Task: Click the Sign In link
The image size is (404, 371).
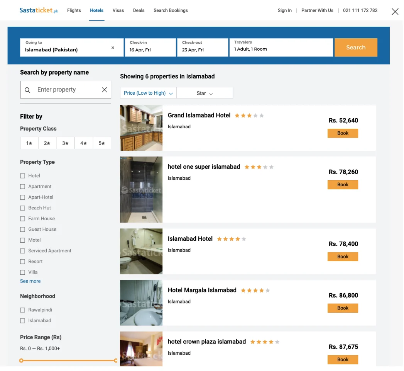Action: 285,10
